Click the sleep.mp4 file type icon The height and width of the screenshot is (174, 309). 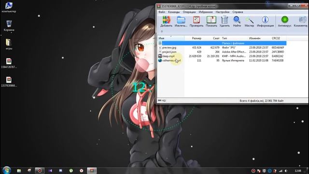[160, 56]
